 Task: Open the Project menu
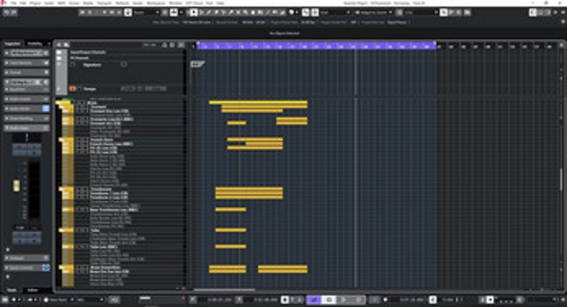35,3
